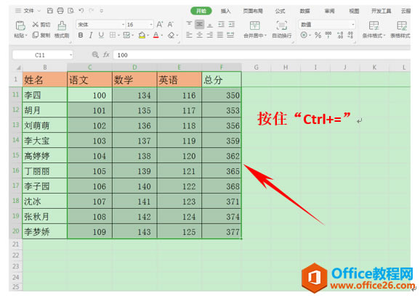Click the Merge and Center icon
The width and height of the screenshot is (420, 298).
(x=254, y=25)
